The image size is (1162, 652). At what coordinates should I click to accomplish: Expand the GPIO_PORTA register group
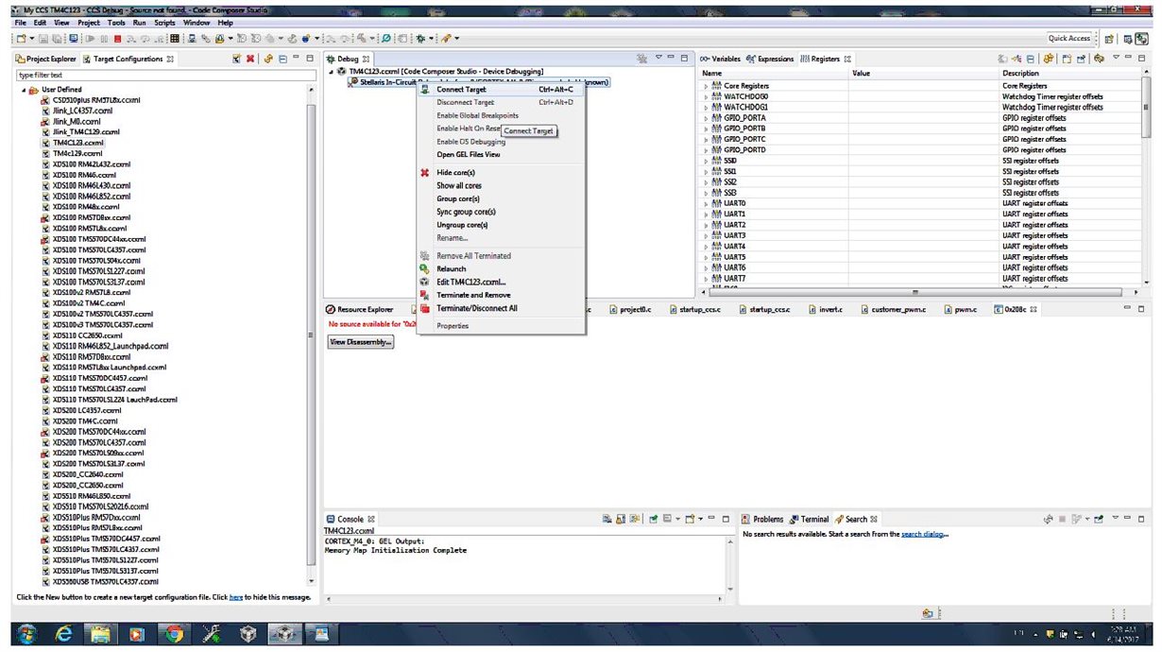(706, 118)
